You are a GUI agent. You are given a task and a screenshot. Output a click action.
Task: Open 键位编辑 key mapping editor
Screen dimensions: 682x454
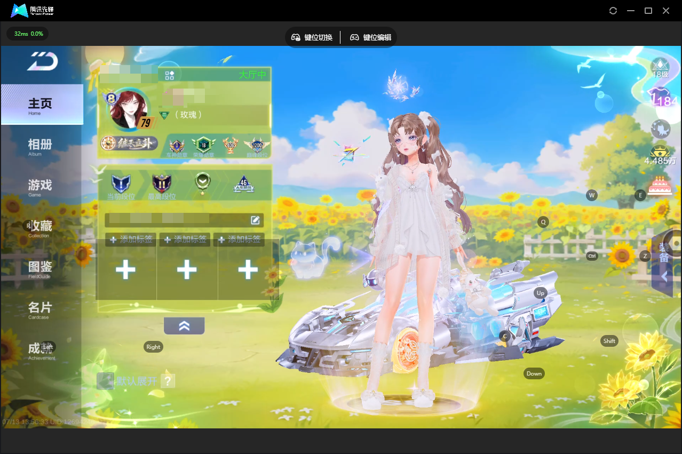[370, 37]
